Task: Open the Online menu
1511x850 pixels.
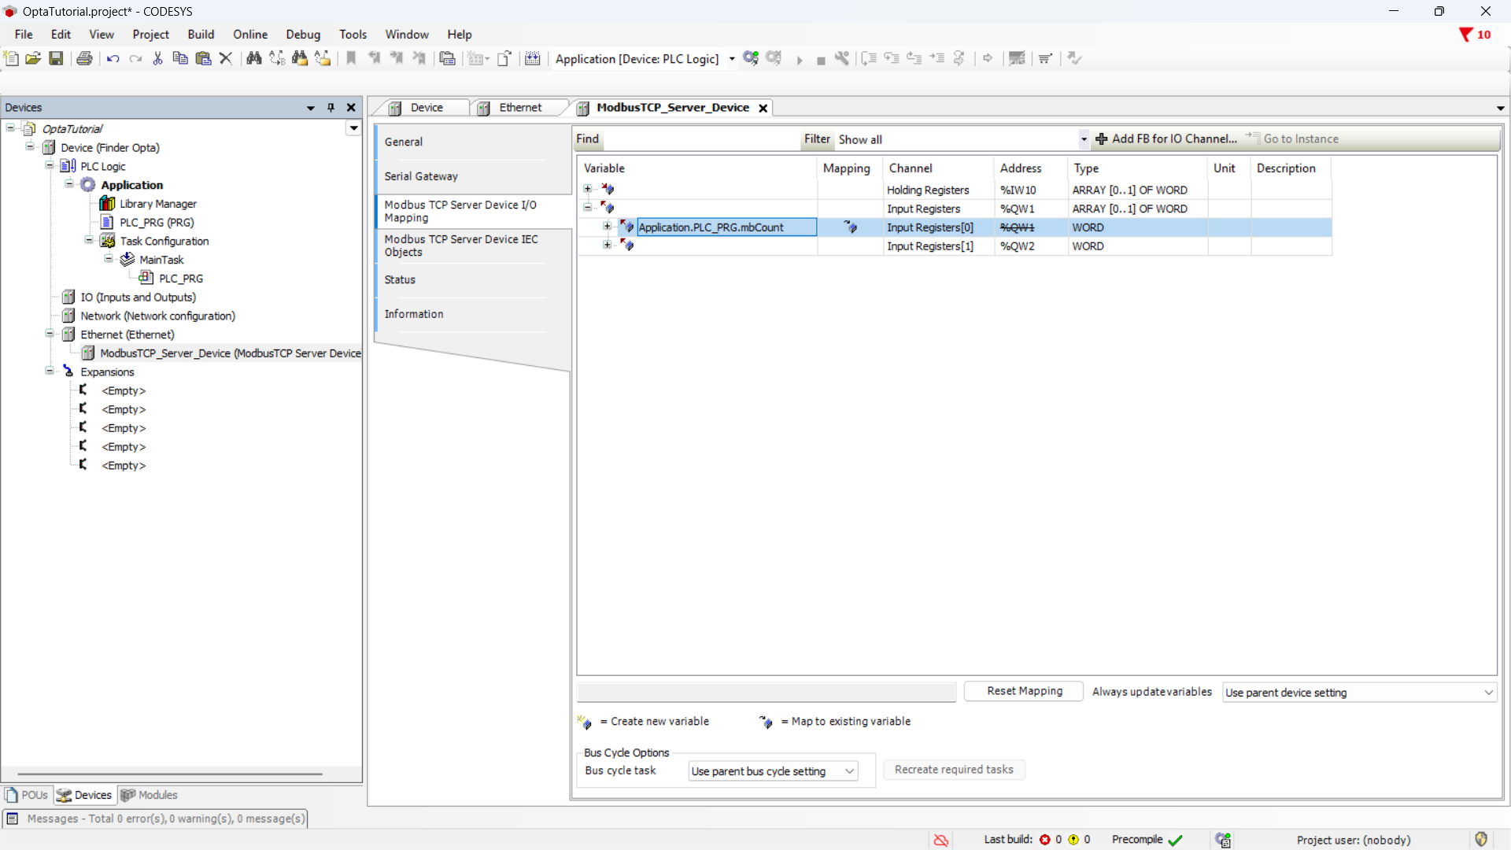Action: click(x=250, y=35)
